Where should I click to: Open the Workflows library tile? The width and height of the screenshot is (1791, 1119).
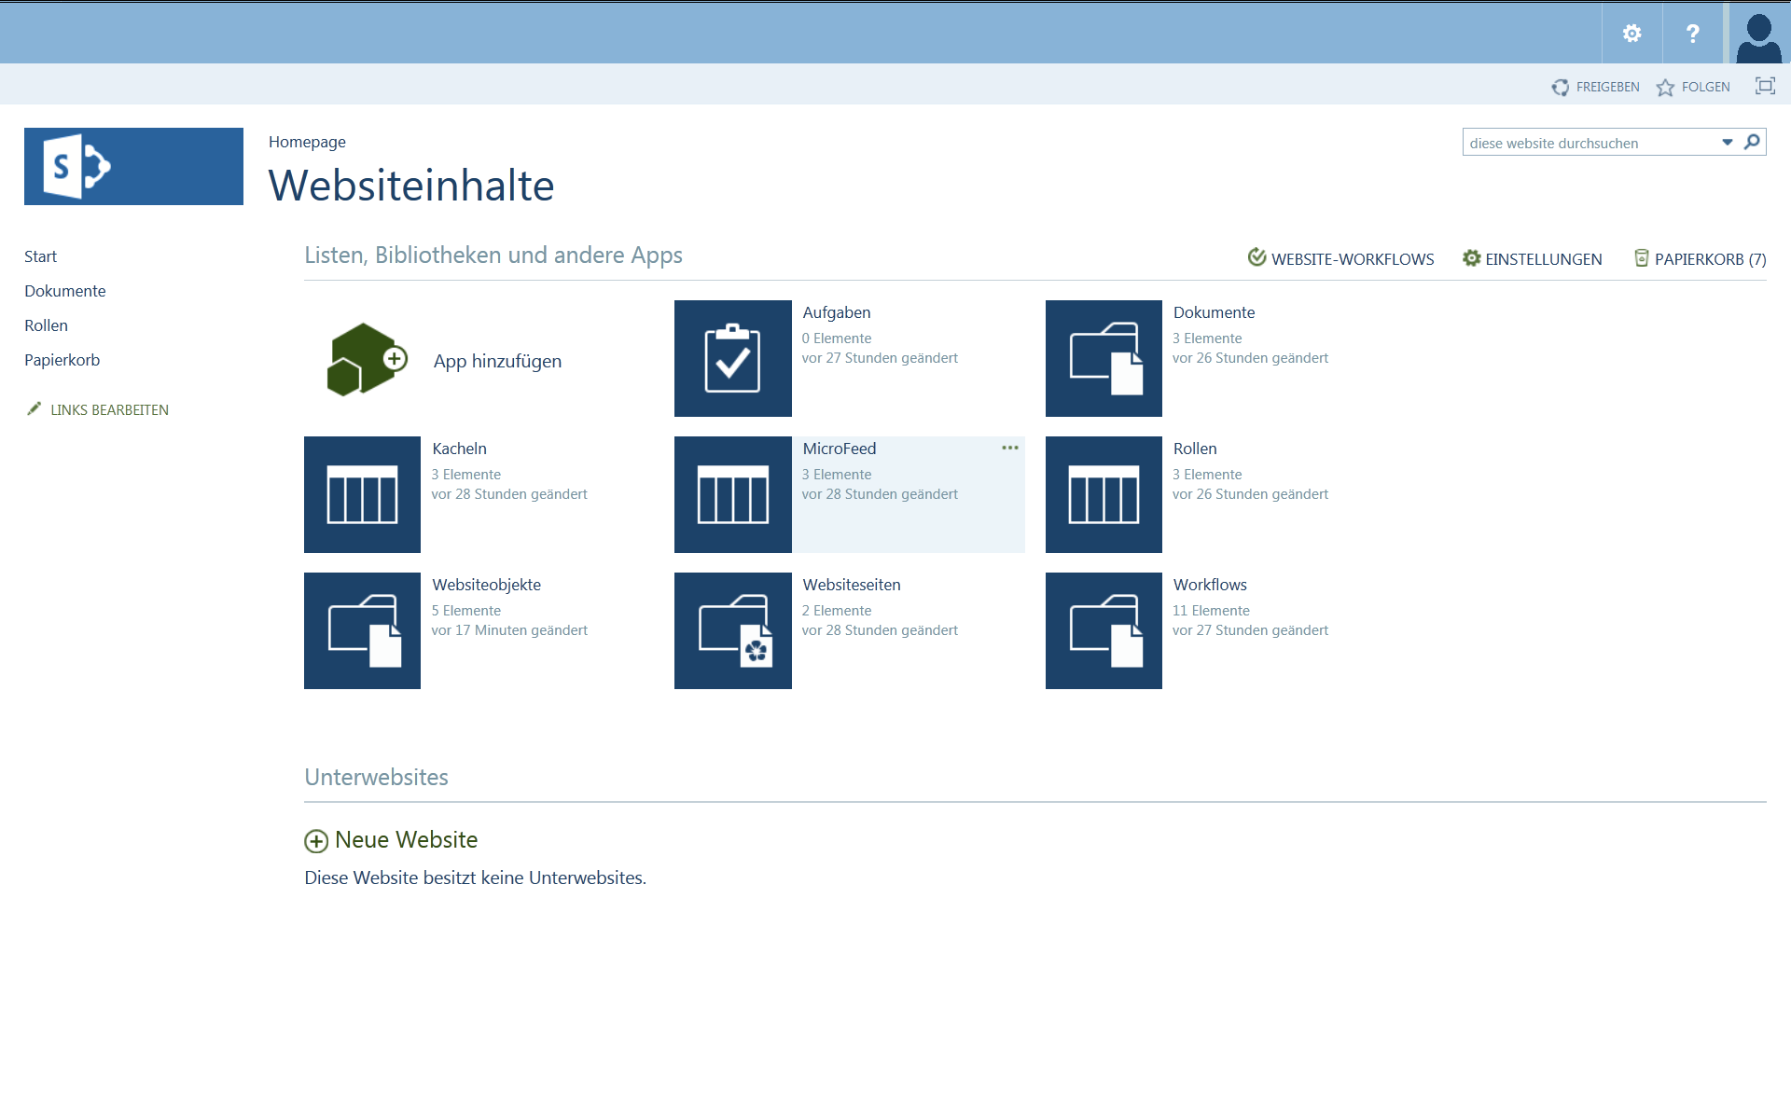(x=1104, y=631)
